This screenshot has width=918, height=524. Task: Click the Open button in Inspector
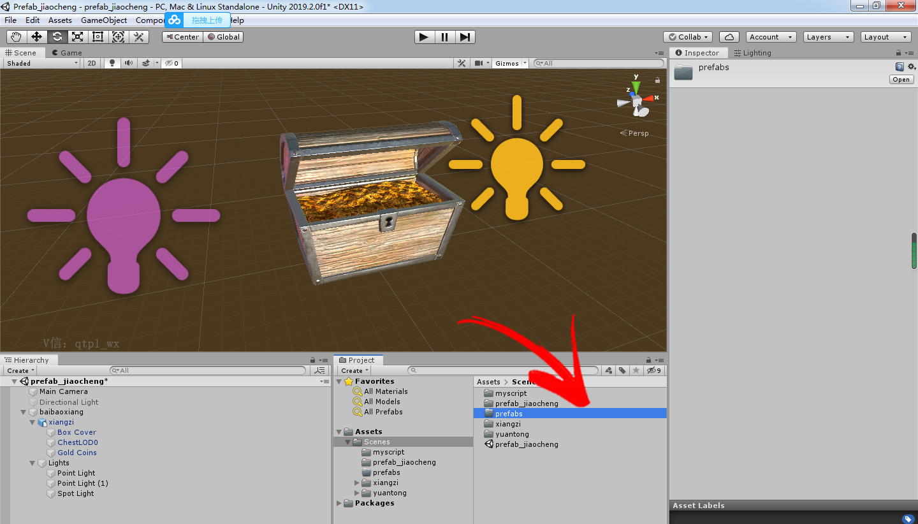(901, 79)
